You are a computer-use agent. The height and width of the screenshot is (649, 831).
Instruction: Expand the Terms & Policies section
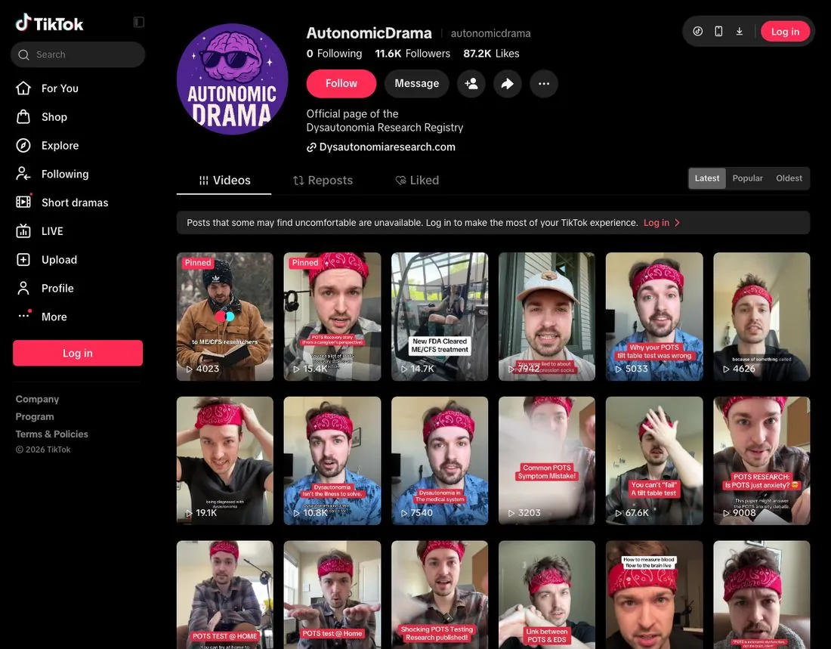point(52,434)
